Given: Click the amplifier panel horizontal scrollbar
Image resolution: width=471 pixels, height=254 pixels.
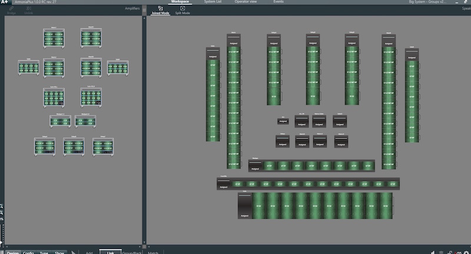Looking at the screenshot, I should [x=71, y=246].
